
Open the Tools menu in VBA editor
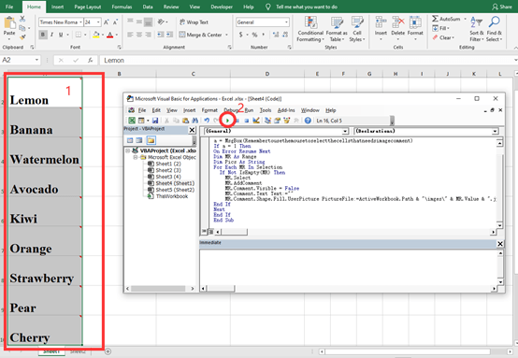266,110
